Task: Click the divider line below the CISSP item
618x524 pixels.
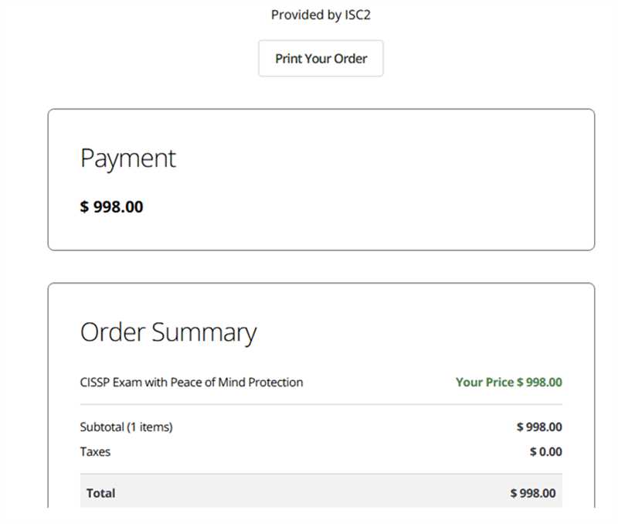Action: point(321,404)
